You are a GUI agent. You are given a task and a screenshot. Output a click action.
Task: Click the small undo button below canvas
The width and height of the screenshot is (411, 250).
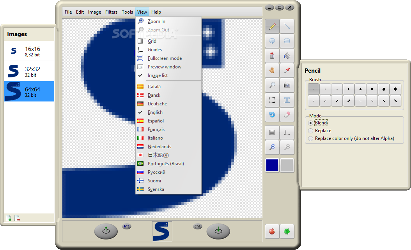point(127,227)
